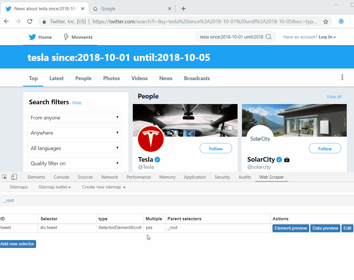Image resolution: width=354 pixels, height=280 pixels.
Task: Click the search magnifier icon on Twitter
Action: click(269, 37)
